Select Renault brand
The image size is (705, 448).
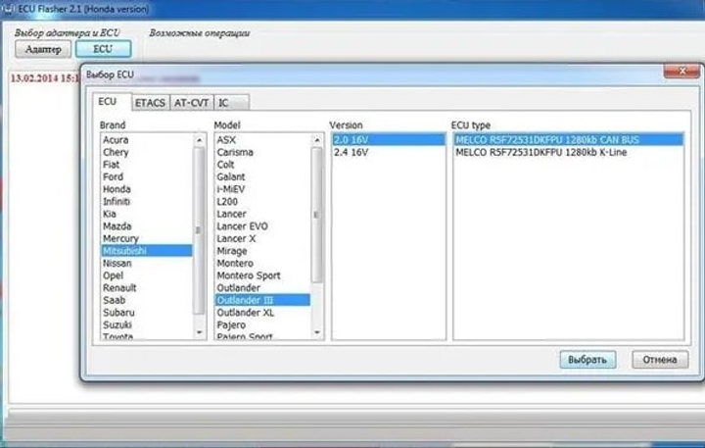(x=147, y=287)
